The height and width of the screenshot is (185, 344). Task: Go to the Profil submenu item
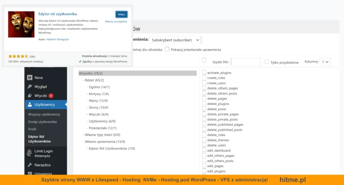(x=32, y=129)
